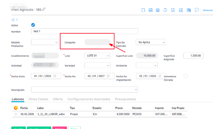Click the 01-01-2026 date cell in the table

(27, 114)
